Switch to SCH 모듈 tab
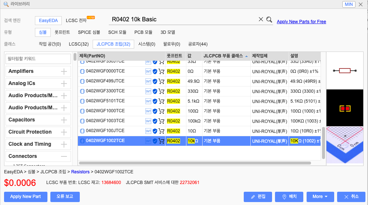The width and height of the screenshot is (368, 205). click(x=117, y=32)
